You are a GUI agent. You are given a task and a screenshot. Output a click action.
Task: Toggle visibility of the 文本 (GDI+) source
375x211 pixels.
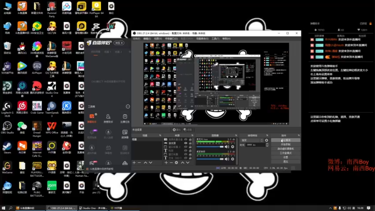(x=186, y=158)
